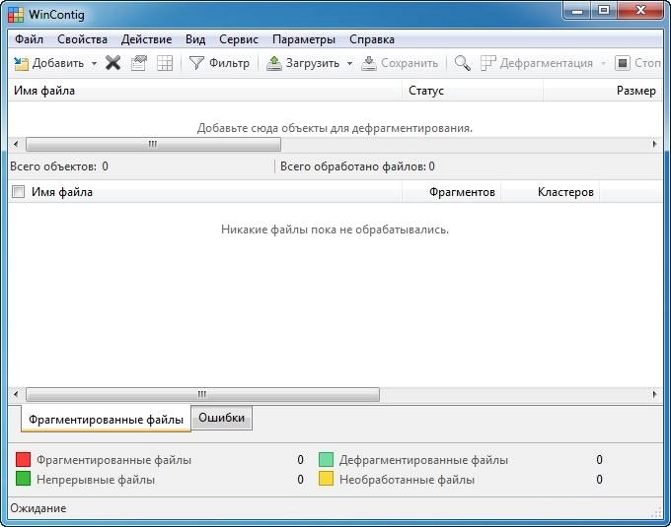Toggle the select-all checkbox beside Имя файла
Screen dimensions: 671x527
(19, 192)
